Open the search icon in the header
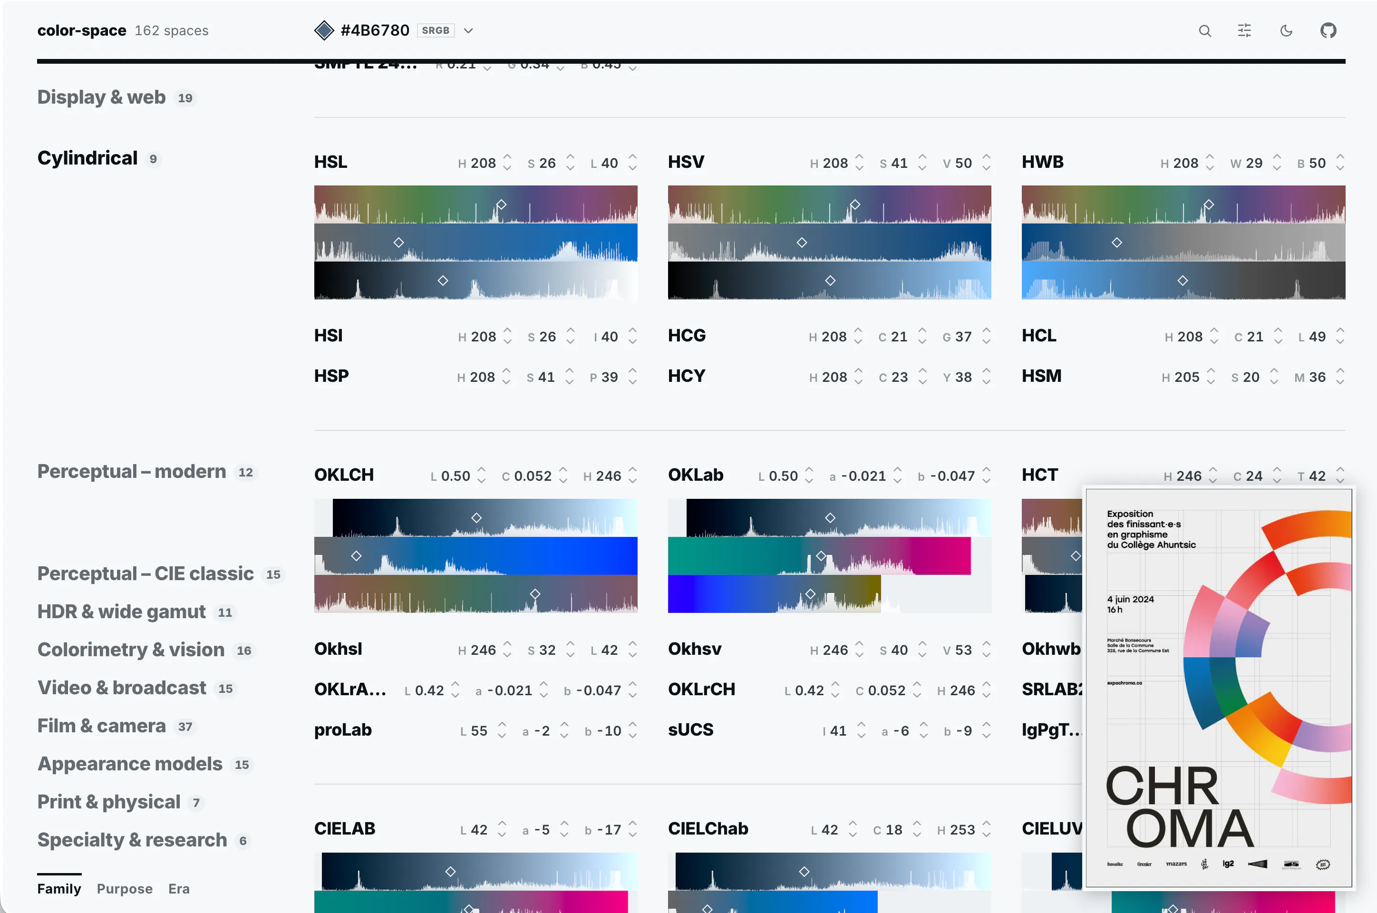The height and width of the screenshot is (913, 1377). point(1205,31)
